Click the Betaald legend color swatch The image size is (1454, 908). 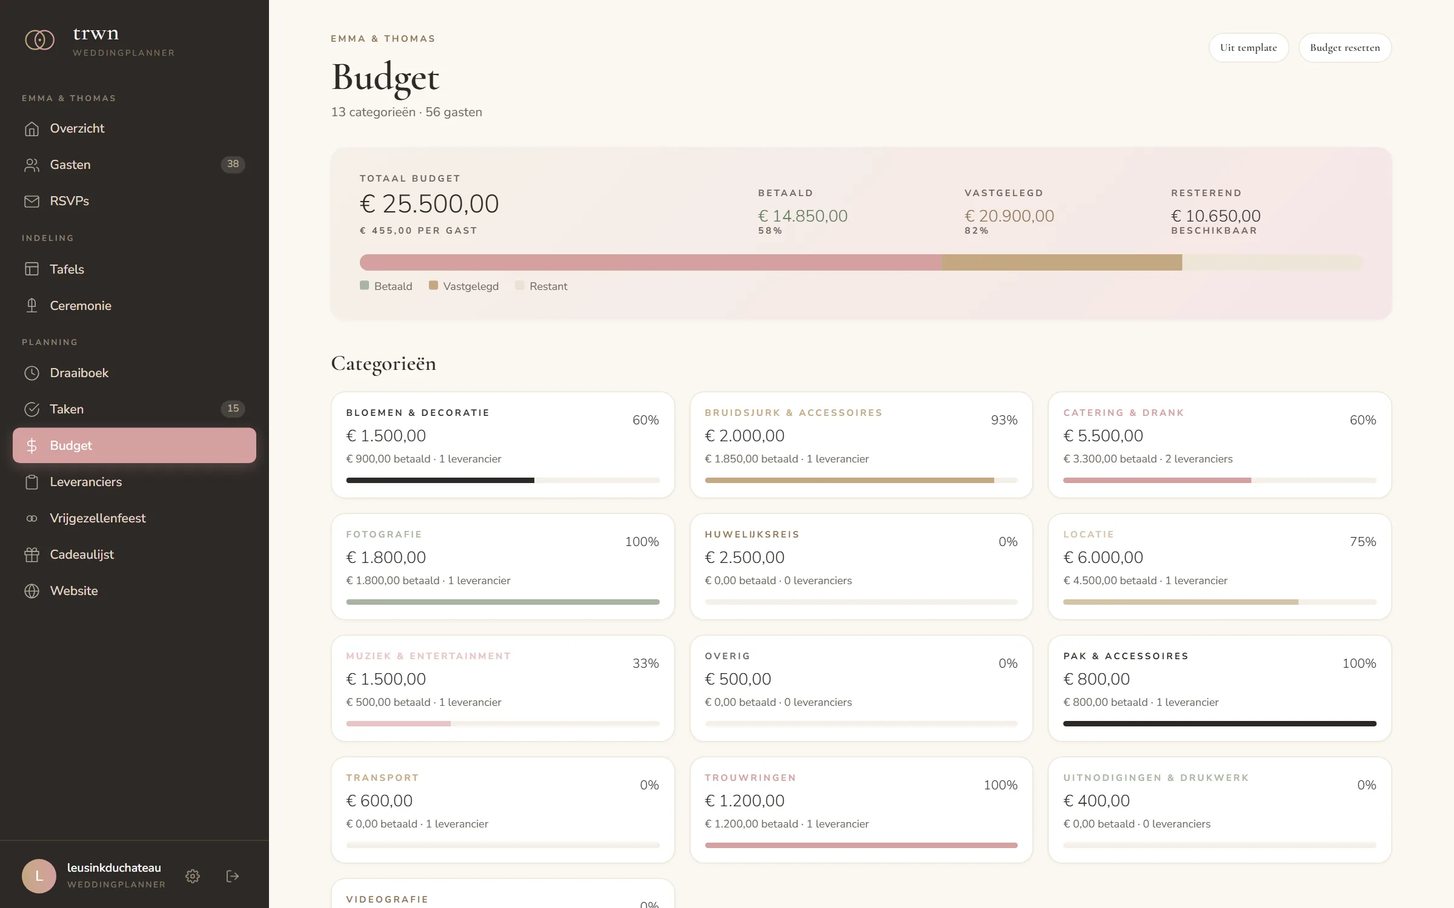click(364, 285)
